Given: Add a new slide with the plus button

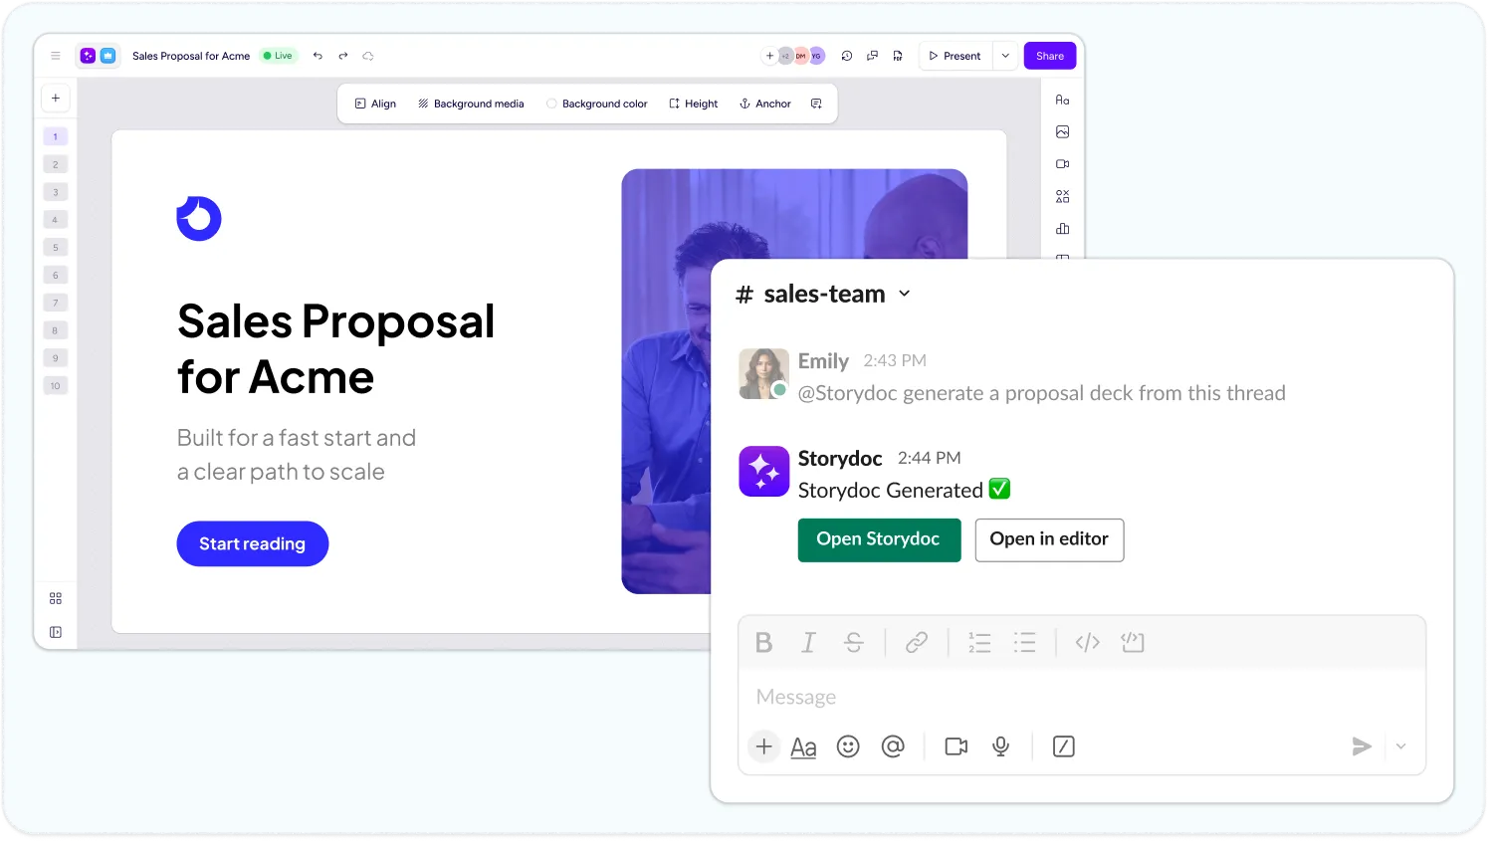Looking at the screenshot, I should [x=56, y=98].
